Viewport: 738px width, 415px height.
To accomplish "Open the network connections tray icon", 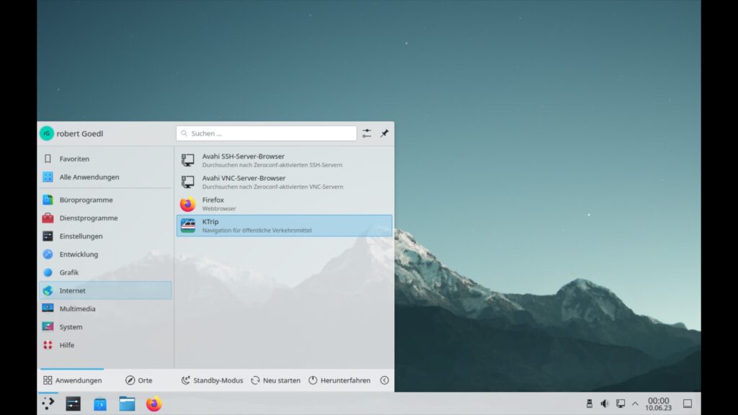I will (621, 403).
